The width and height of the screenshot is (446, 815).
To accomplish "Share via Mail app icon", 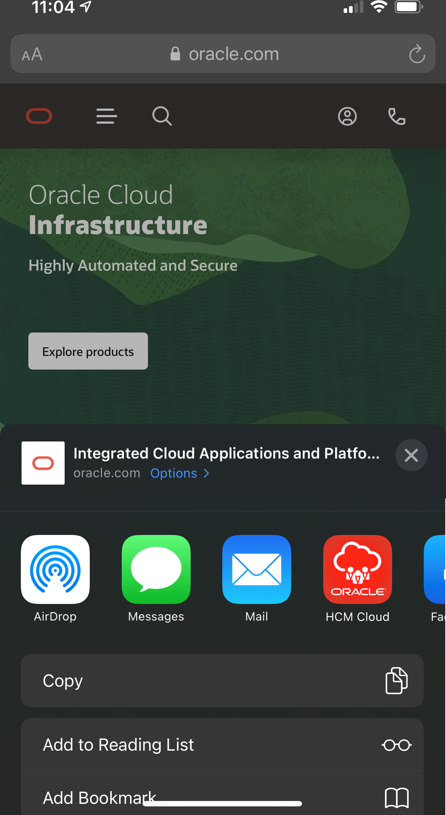I will (257, 569).
